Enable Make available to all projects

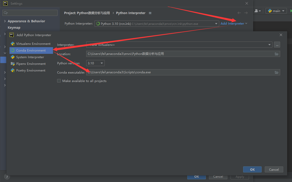[x=59, y=81]
